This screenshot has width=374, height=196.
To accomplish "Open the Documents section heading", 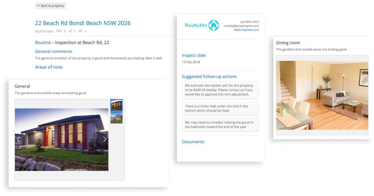I will [x=193, y=142].
